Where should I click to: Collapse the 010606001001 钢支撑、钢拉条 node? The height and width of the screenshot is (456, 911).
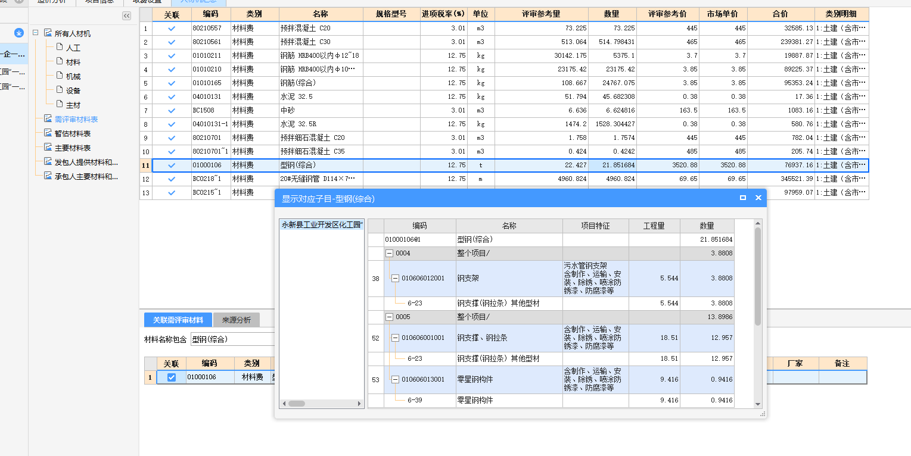[395, 338]
